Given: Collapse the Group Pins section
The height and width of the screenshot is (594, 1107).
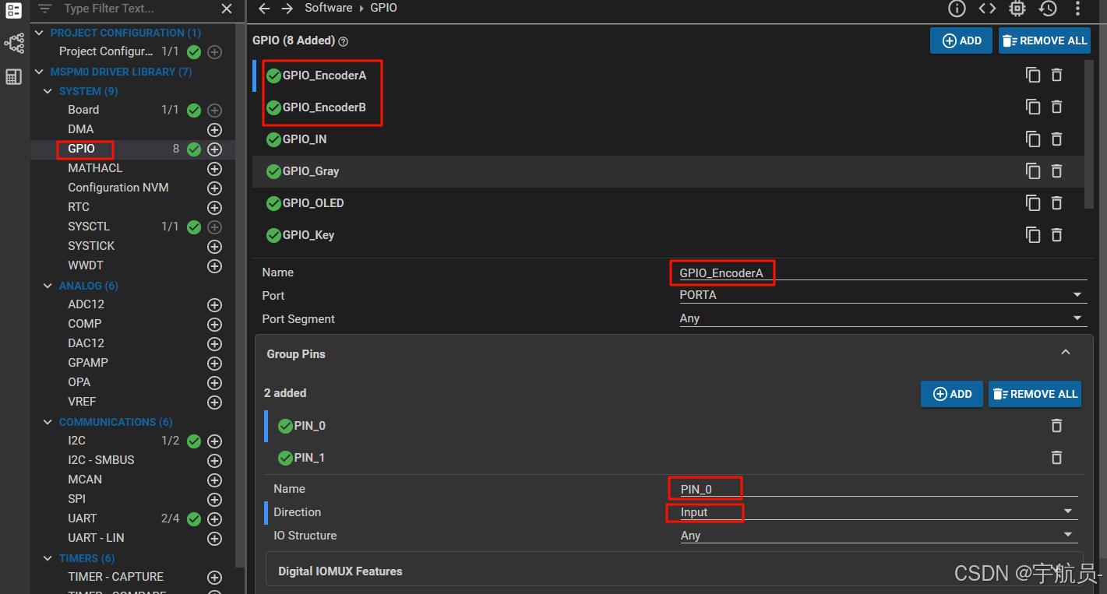Looking at the screenshot, I should pos(1066,353).
